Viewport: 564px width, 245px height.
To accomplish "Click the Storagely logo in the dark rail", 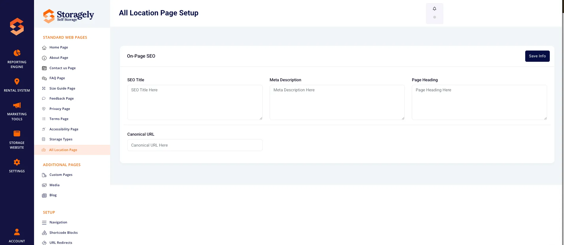I will [x=17, y=27].
